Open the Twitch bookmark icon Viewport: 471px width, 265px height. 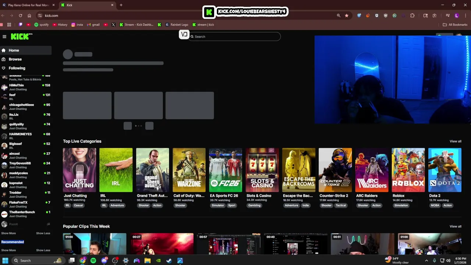point(21,25)
